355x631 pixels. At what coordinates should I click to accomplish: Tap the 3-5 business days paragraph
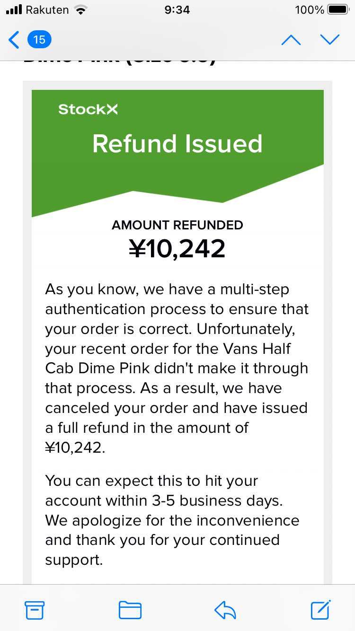pos(172,520)
